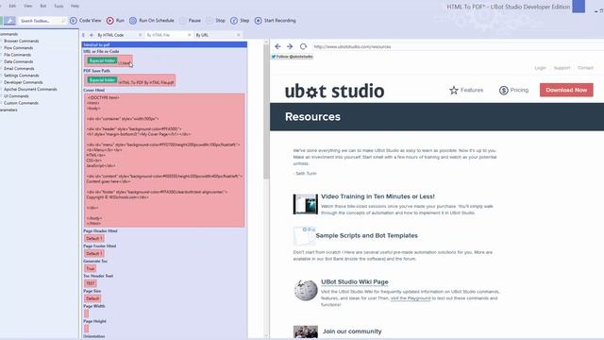
Task: Click the red Download Now button
Action: coord(566,91)
